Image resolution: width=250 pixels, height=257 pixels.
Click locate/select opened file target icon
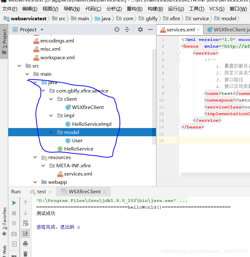tap(117, 29)
